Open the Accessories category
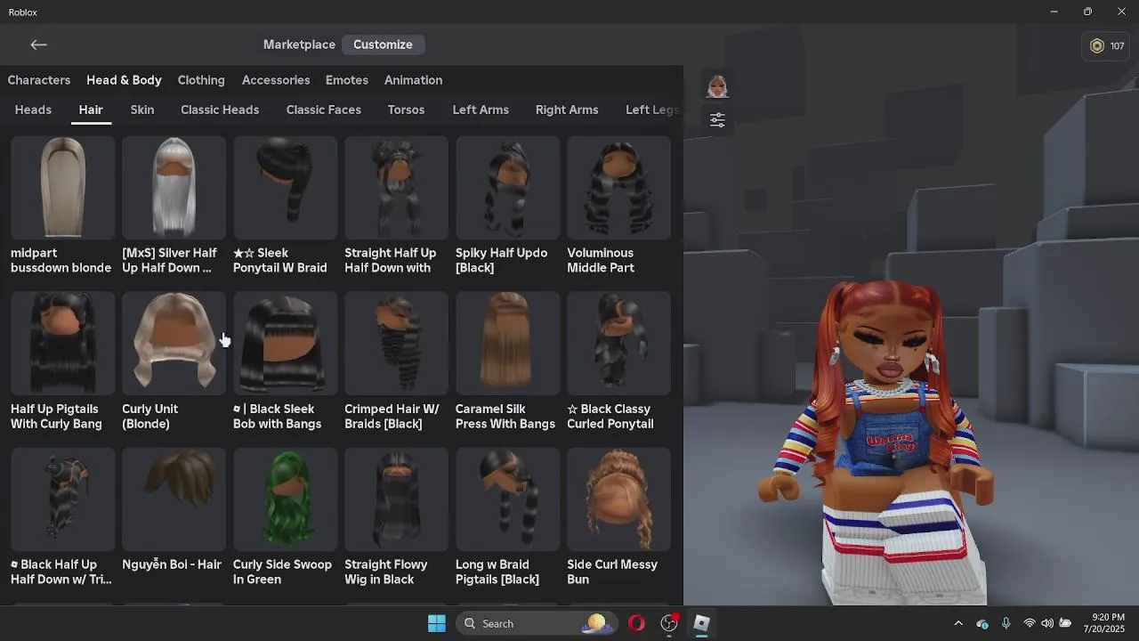The width and height of the screenshot is (1139, 641). coord(276,80)
